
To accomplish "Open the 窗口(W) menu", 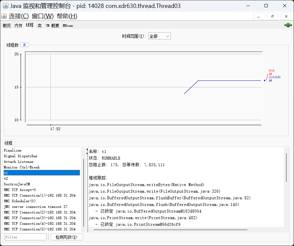I will [x=42, y=16].
